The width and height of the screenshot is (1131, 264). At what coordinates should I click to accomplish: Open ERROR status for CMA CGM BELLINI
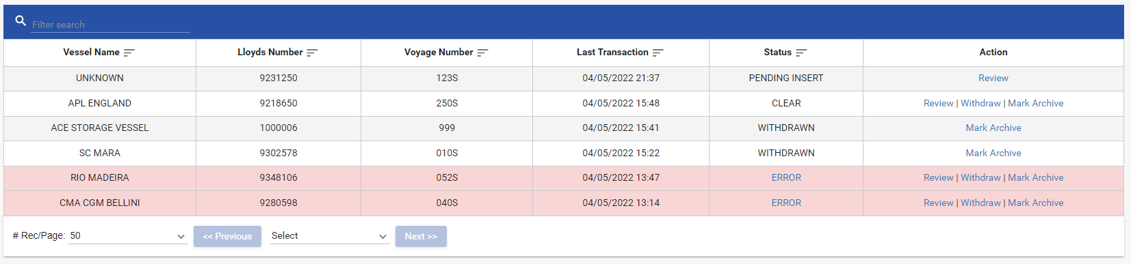tap(786, 203)
